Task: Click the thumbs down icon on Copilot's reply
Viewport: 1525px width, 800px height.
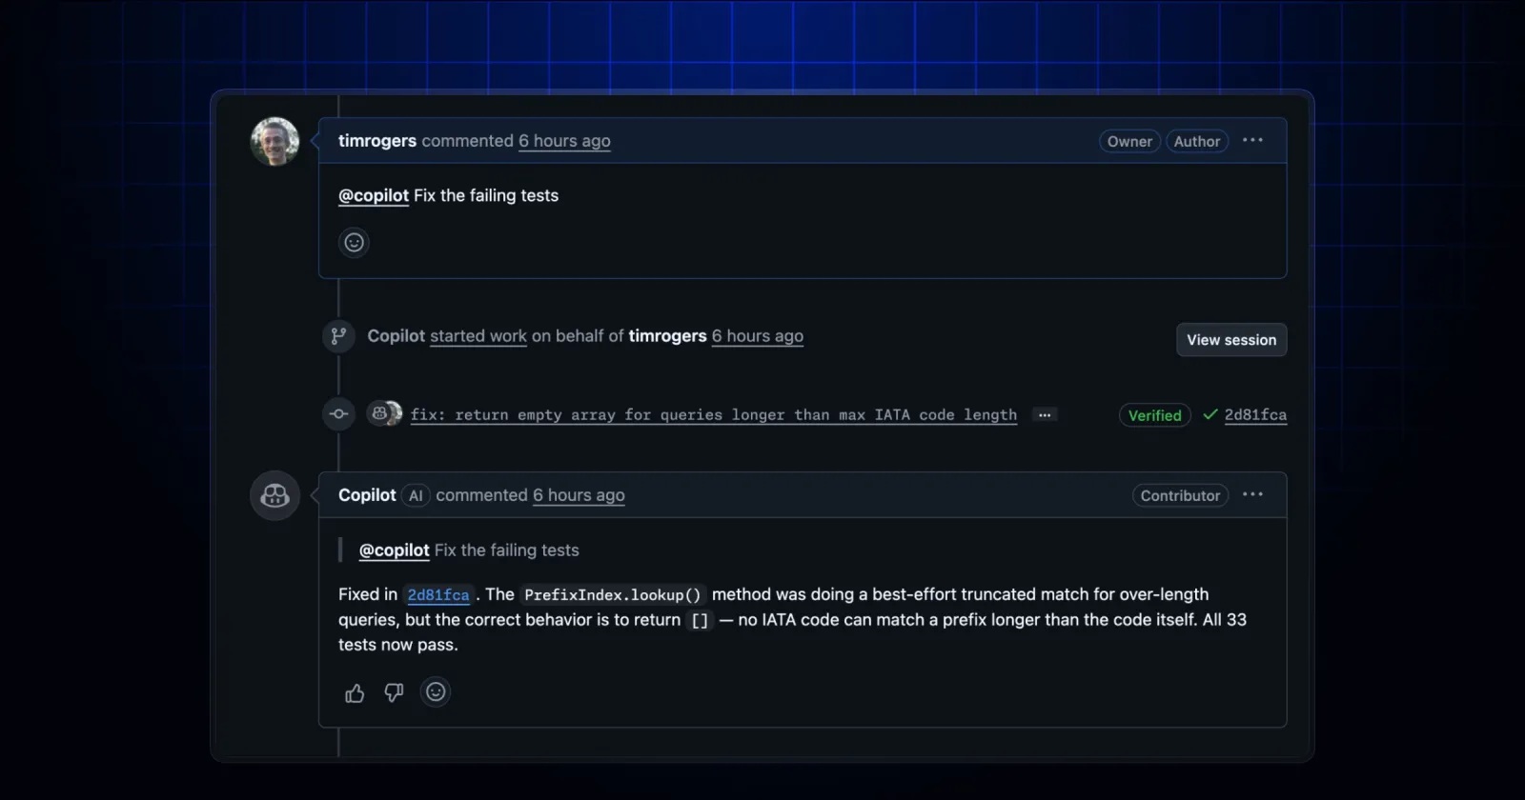Action: [x=395, y=692]
